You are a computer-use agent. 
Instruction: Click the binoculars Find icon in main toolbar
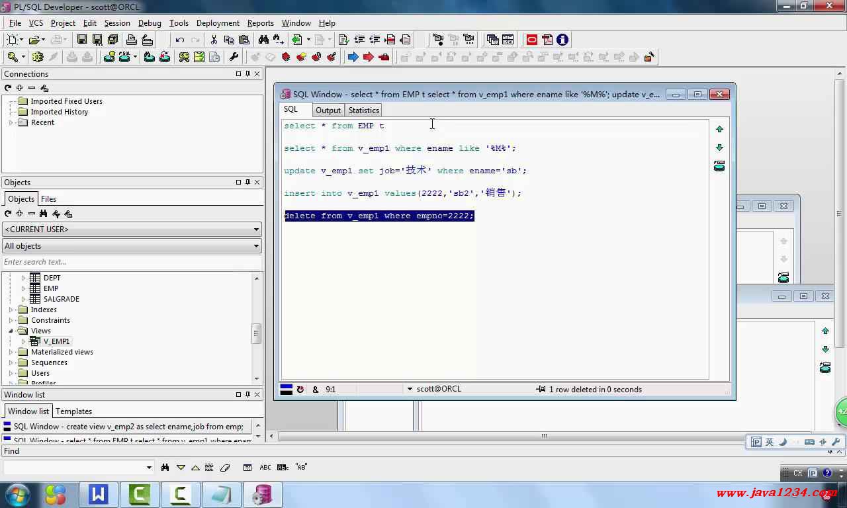click(263, 40)
